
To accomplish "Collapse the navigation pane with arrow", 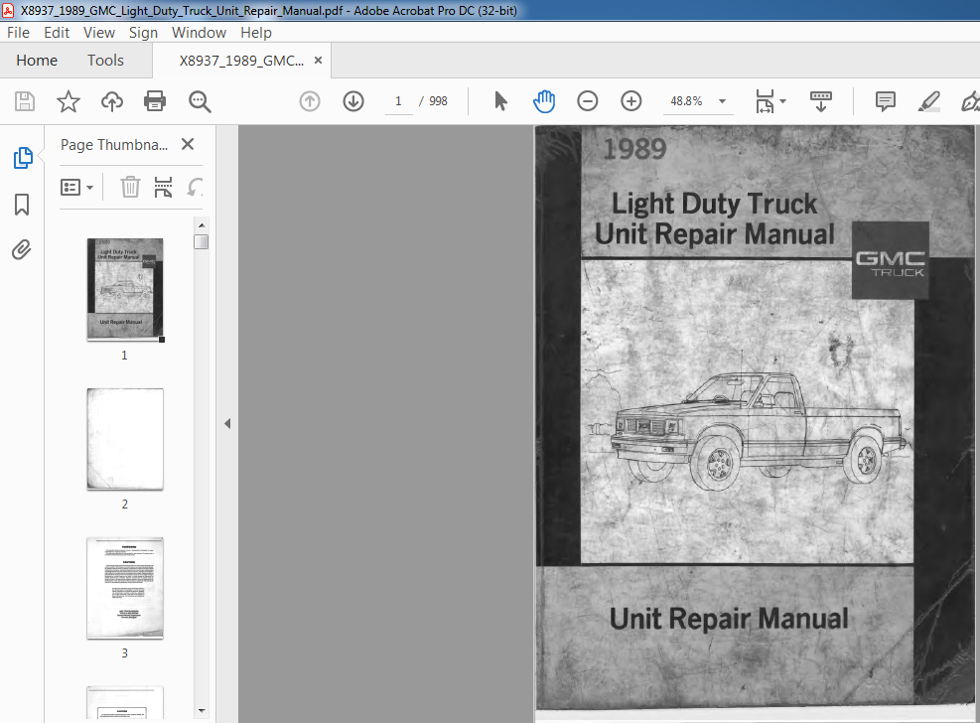I will (x=227, y=424).
